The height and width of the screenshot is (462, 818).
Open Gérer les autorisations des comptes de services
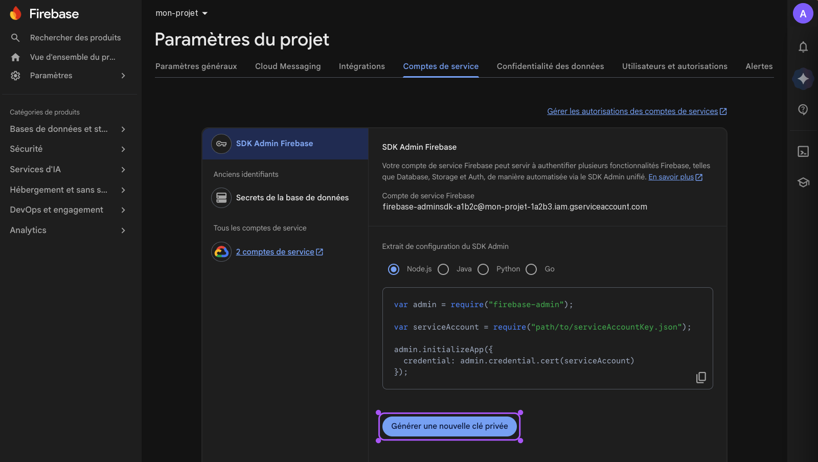tap(632, 111)
